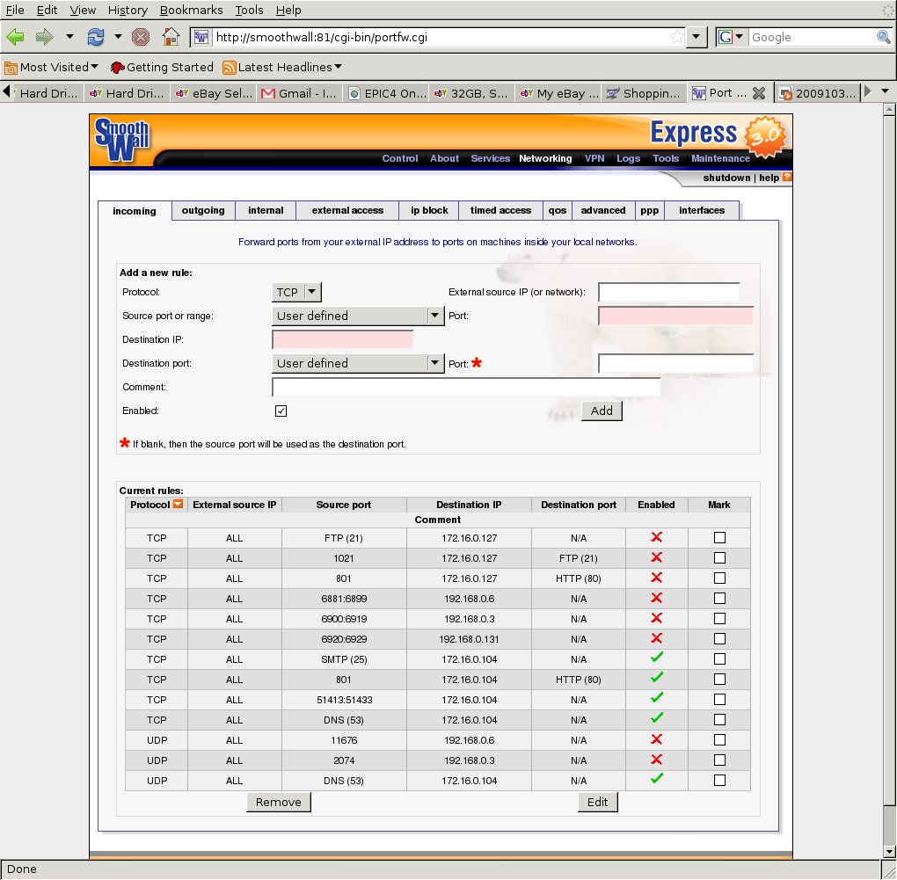Image resolution: width=897 pixels, height=880 pixels.
Task: Toggle the Enabled checkbox for the new rule
Action: (x=281, y=411)
